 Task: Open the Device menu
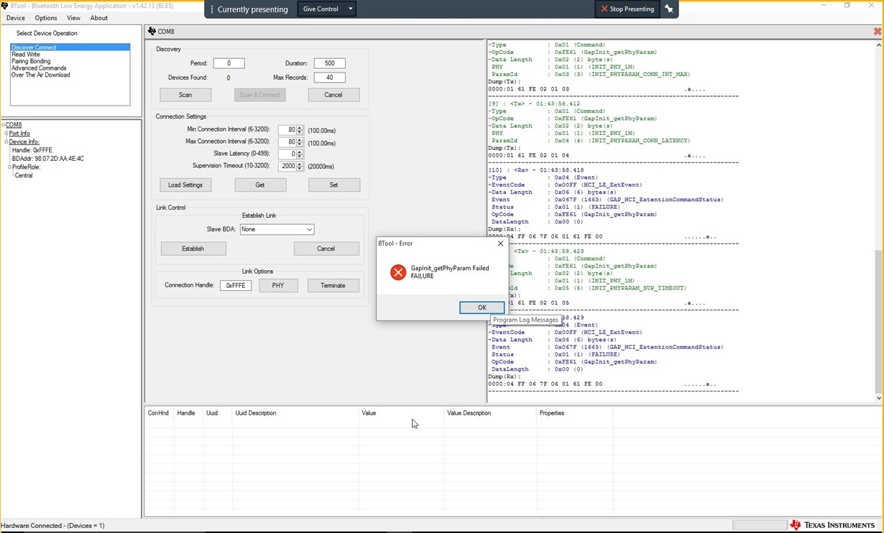tap(15, 18)
